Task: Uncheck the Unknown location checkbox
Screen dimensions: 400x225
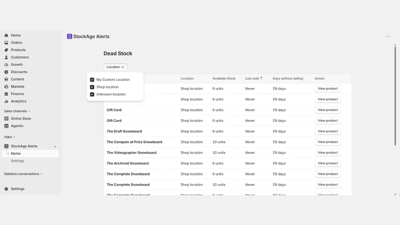Action: [92, 94]
